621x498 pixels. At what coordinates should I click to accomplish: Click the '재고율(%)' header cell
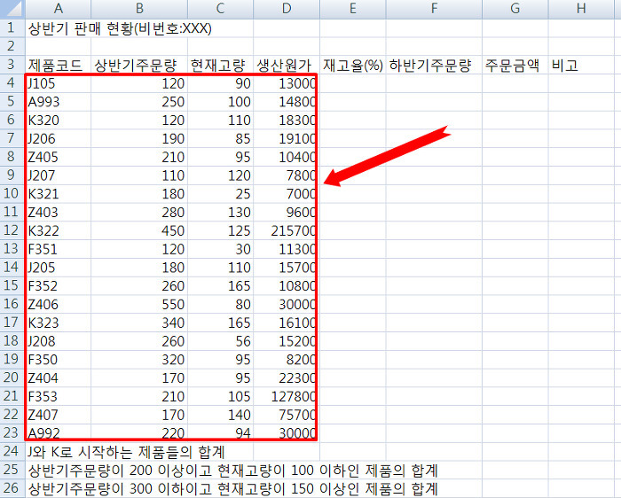click(x=352, y=65)
